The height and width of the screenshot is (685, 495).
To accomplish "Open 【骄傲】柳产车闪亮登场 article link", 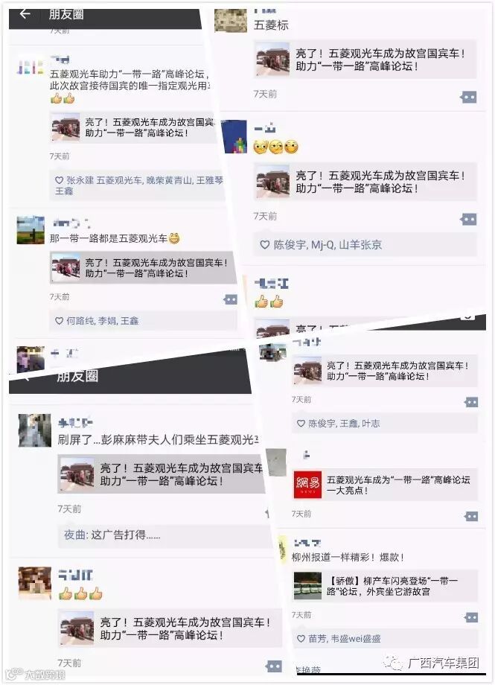I will coord(385,586).
